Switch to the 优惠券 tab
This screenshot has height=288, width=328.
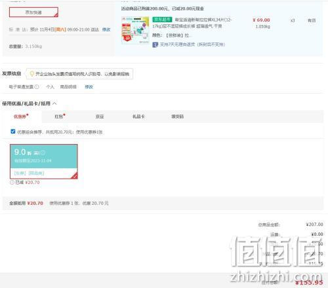coord(21,117)
